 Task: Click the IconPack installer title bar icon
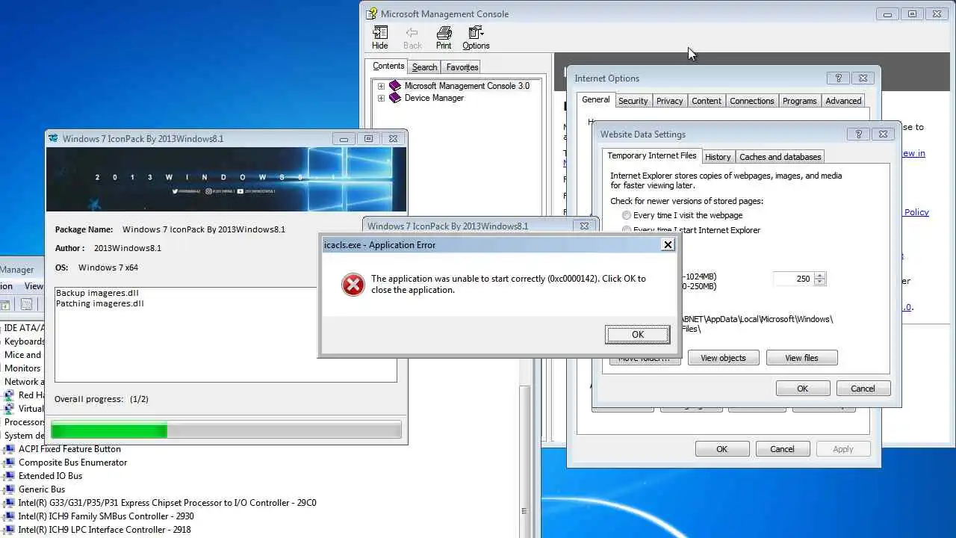point(53,138)
